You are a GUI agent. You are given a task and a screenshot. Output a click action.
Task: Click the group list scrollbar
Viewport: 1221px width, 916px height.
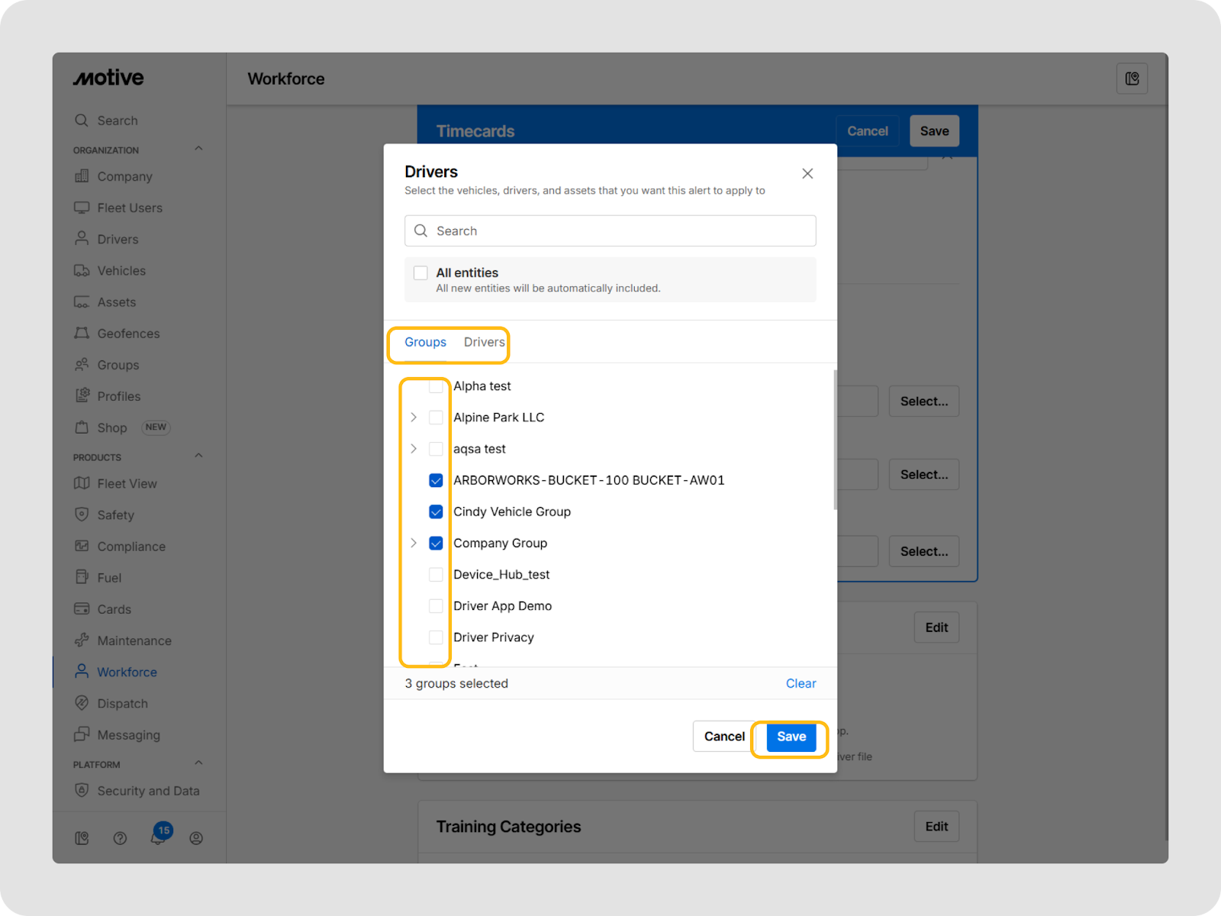pyautogui.click(x=835, y=440)
